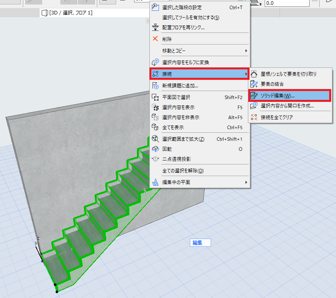Click 選択内容を非表示 menu item
The height and width of the screenshot is (298, 336).
[200, 118]
